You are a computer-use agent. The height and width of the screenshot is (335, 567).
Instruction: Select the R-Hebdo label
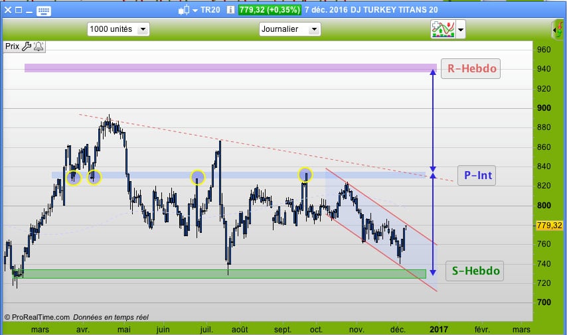[472, 69]
